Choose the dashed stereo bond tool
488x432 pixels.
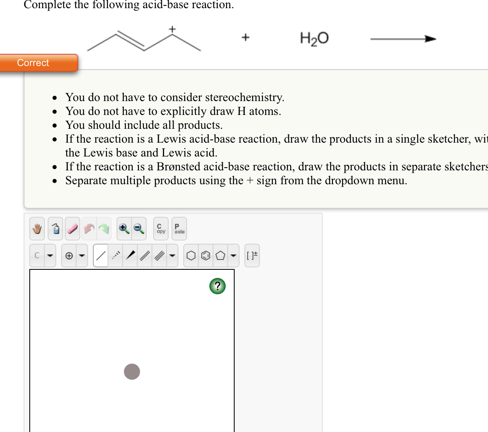[115, 256]
